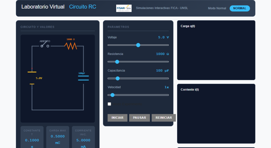Screen dimensions: 271x148
Task: Click the open switch symbol in circuit
Action: pos(45,46)
